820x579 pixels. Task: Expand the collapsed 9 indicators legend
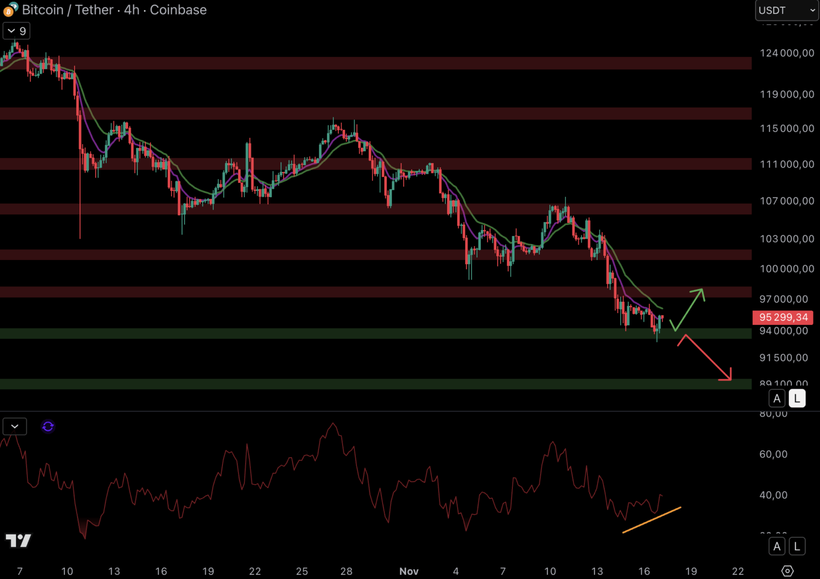17,31
